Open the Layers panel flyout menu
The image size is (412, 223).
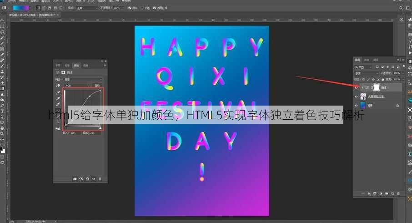403,60
